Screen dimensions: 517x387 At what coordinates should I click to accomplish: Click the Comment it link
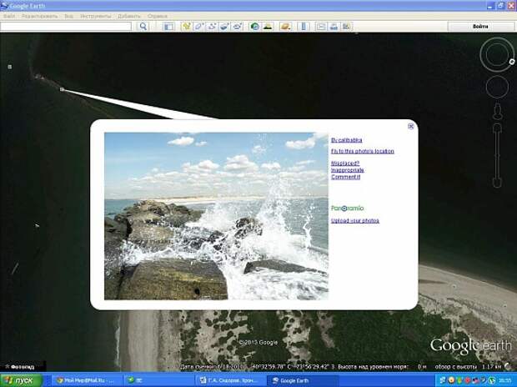345,177
